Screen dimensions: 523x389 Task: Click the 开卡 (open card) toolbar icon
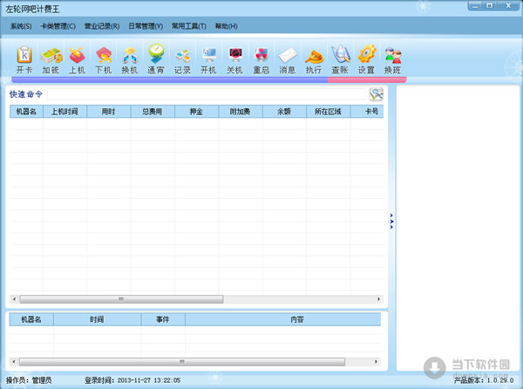[x=24, y=58]
